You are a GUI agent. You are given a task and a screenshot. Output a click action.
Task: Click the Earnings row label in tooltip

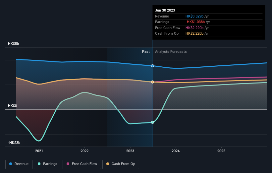(162, 22)
